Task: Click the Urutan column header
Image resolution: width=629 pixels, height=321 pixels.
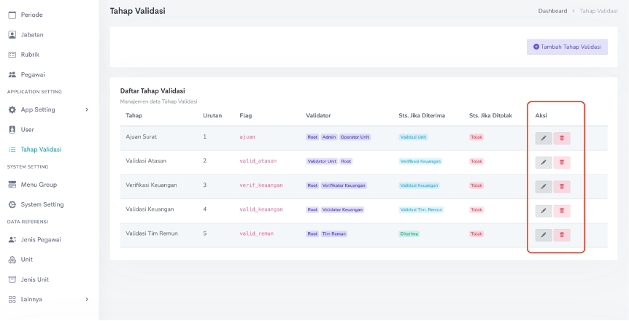Action: coord(212,115)
